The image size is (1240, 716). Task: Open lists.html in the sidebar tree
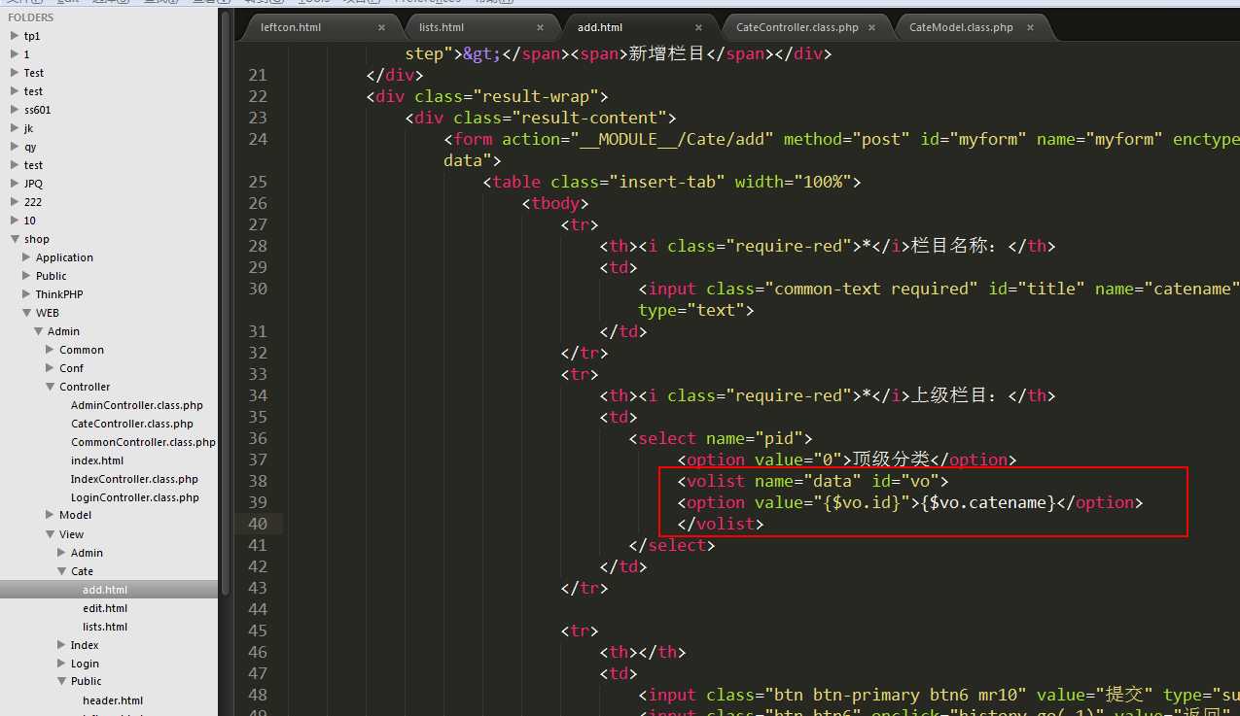pyautogui.click(x=105, y=627)
